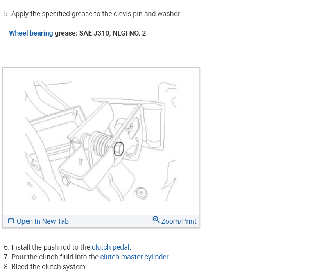335x277 pixels.
Task: Click the empty strip between the image links
Action: point(111,221)
